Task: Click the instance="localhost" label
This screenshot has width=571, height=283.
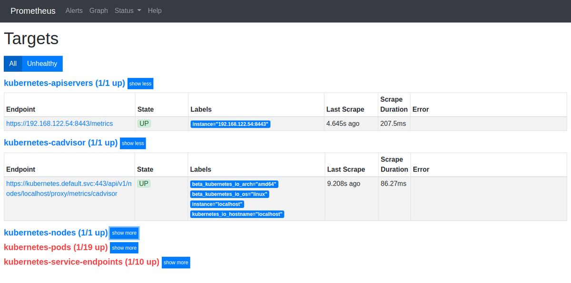Action: (x=217, y=204)
